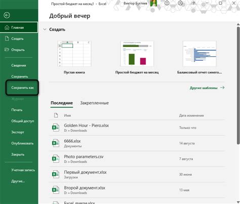240x204 pixels.
Task: Click Excel icon of Второй документ.xlsx
Action: [56, 190]
